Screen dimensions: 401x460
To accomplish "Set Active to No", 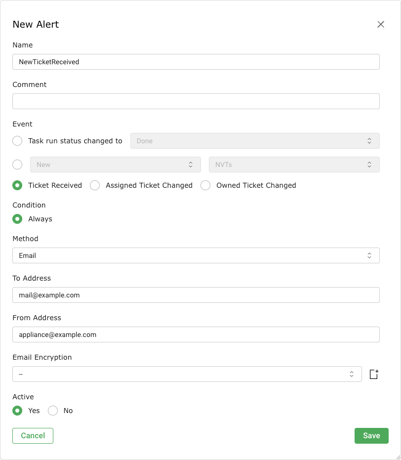I will 53,411.
